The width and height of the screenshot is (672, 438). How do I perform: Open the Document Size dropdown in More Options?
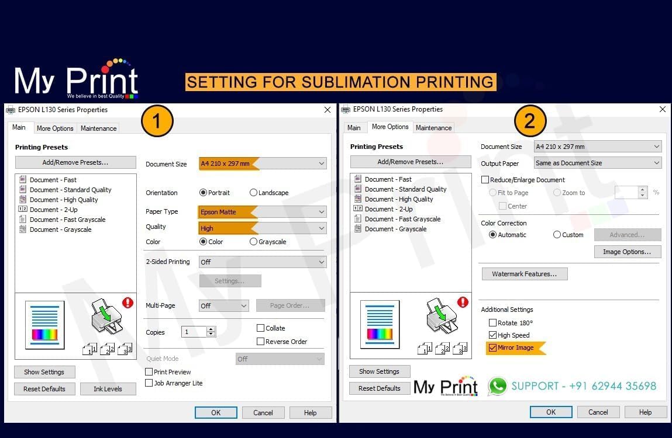pos(597,147)
